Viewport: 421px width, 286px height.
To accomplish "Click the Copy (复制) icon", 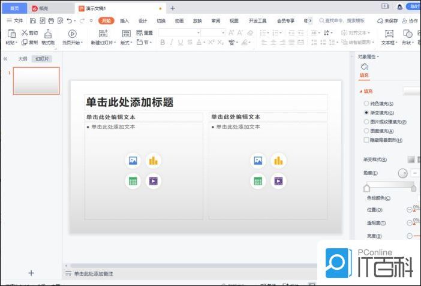I will [25, 42].
